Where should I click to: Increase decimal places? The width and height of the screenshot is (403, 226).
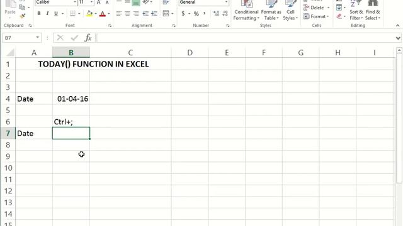pos(217,14)
